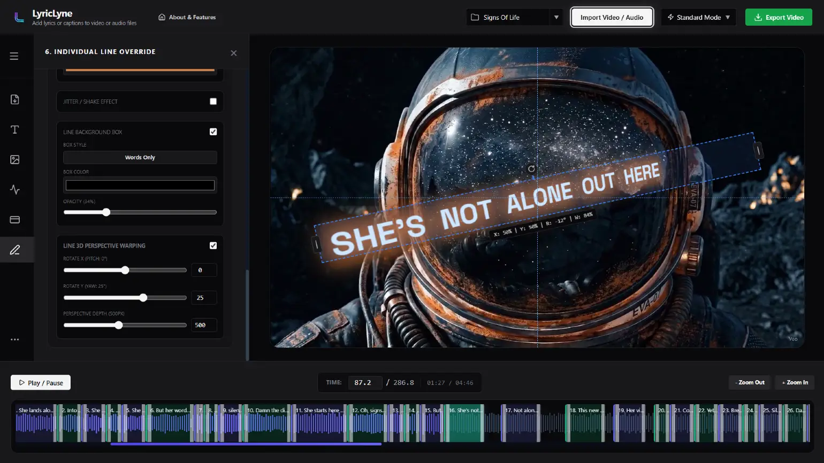
Task: Click the Export Video button
Action: (x=779, y=18)
